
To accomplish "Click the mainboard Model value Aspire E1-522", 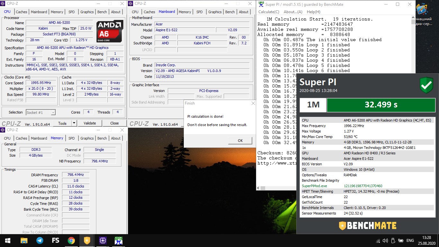I will pyautogui.click(x=184, y=30).
